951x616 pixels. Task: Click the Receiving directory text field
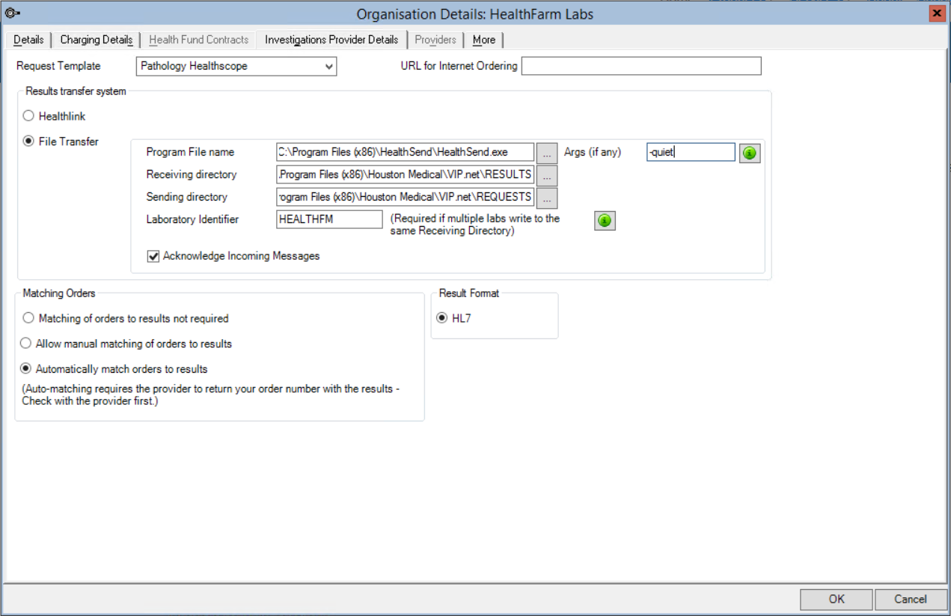[405, 174]
